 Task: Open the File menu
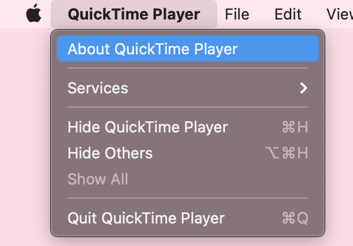(237, 14)
